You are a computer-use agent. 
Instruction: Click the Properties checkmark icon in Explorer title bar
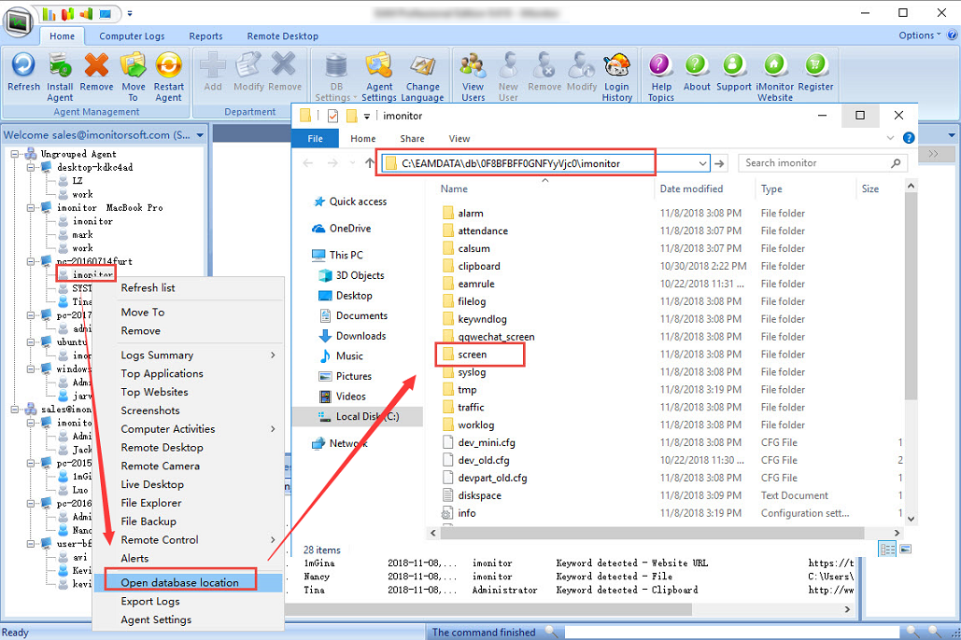click(332, 116)
